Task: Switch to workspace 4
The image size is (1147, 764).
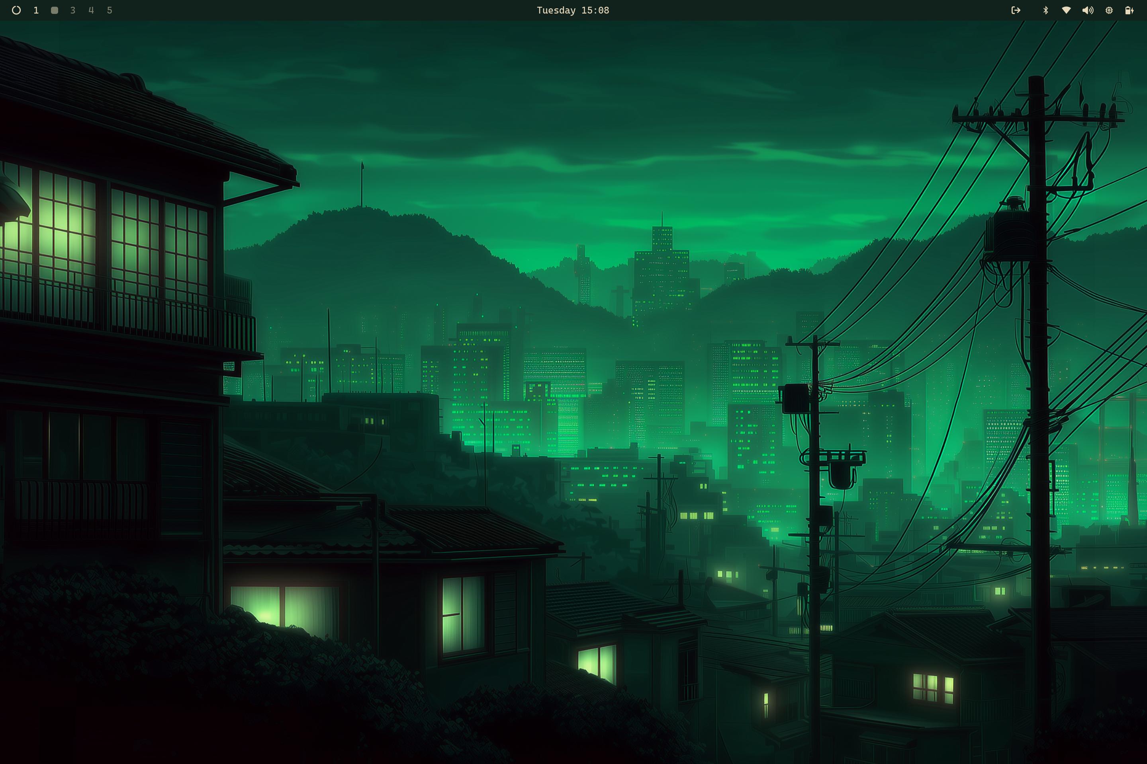Action: (x=91, y=10)
